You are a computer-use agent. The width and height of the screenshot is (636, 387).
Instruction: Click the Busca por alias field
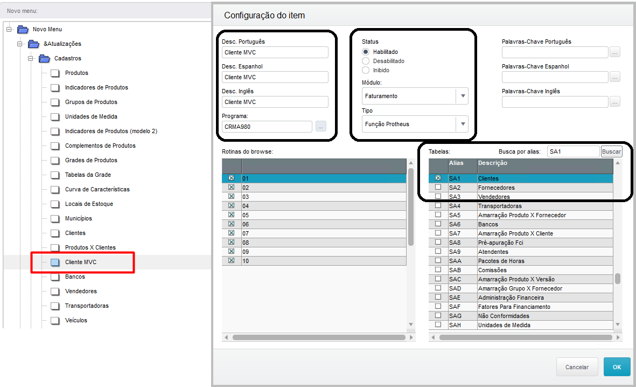click(x=573, y=151)
